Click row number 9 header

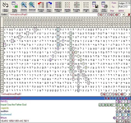click(2, 60)
